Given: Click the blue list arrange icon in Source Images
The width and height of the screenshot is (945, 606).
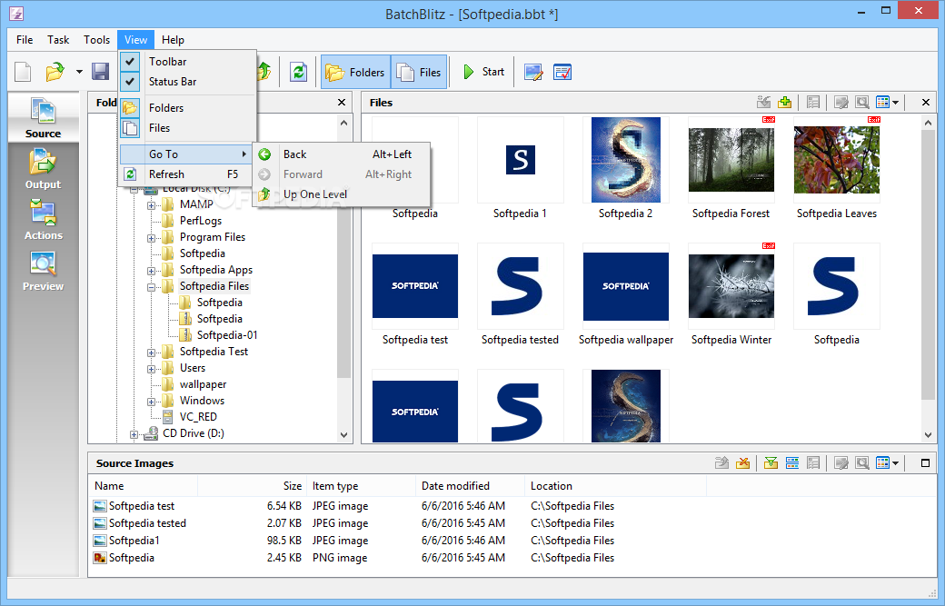Looking at the screenshot, I should 792,463.
